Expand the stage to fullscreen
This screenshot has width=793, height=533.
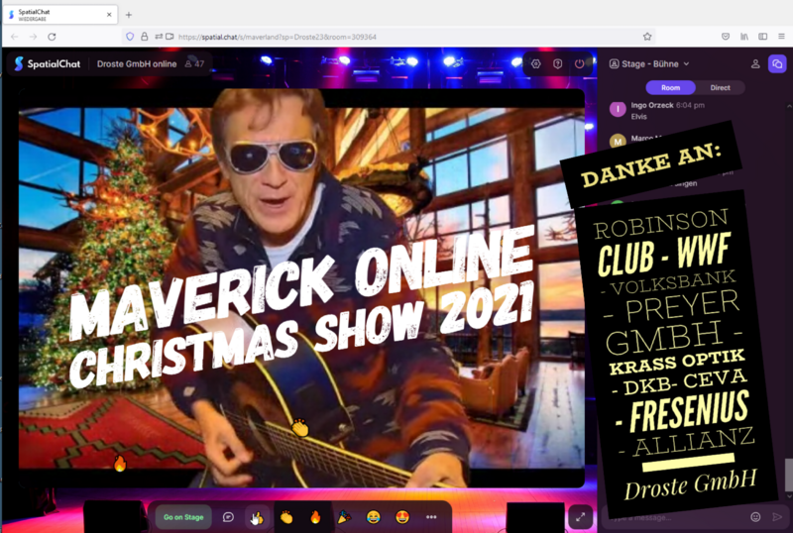point(580,517)
